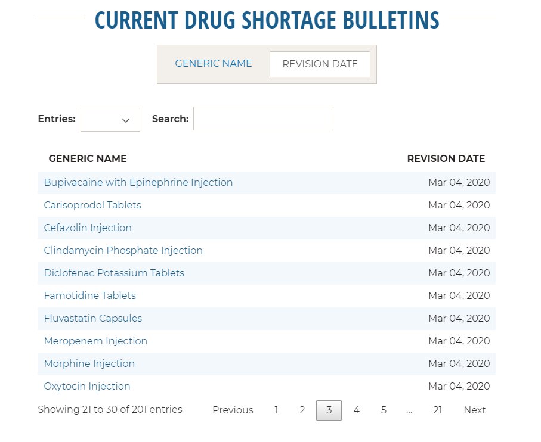Screen dimensions: 541x442
Task: Open Famotidine Tablets bulletin
Action: (89, 295)
